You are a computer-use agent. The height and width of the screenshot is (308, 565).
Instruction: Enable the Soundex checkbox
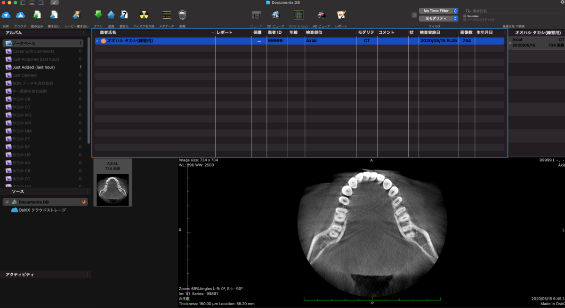tap(465, 16)
